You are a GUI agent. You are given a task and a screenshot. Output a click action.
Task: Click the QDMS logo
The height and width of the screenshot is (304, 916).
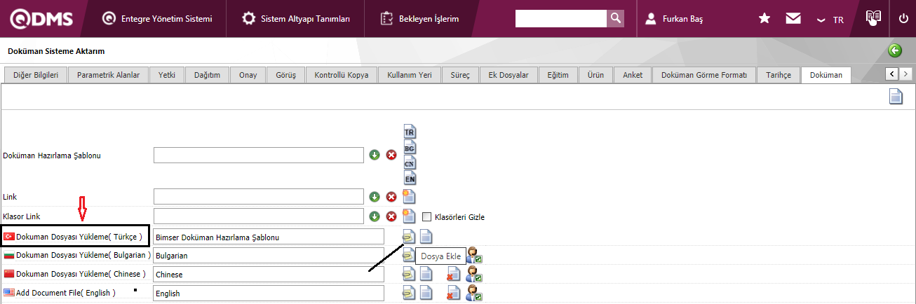[43, 19]
